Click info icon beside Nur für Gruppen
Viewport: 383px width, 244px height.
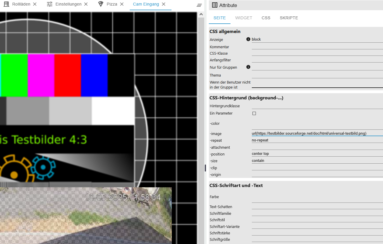pyautogui.click(x=248, y=67)
